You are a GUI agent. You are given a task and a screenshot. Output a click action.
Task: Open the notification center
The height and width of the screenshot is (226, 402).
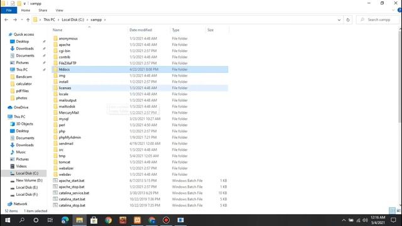[394, 220]
